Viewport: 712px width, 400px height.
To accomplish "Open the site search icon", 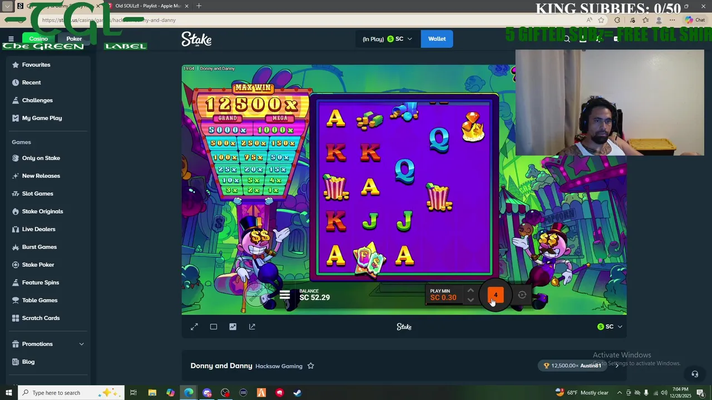I will (x=567, y=39).
